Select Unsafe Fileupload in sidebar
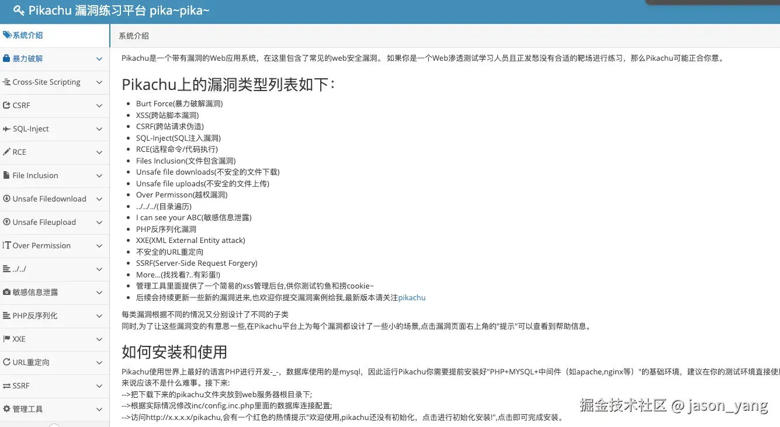Viewport: 780px width, 427px height. (x=54, y=222)
